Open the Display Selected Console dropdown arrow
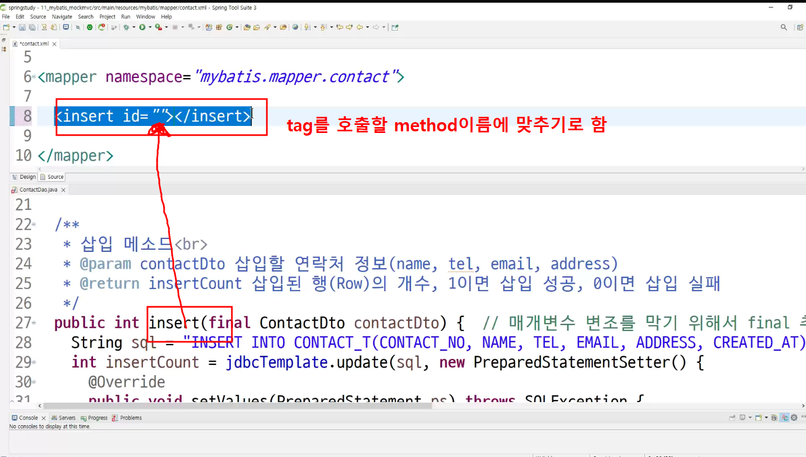806x457 pixels. [x=750, y=417]
